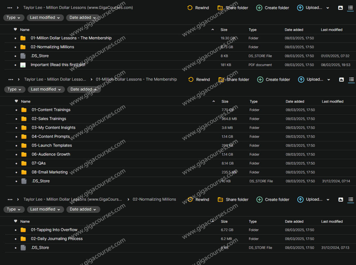Click the Important (Read this first).pdf file icon
Image resolution: width=356 pixels, height=265 pixels.
coord(23,65)
